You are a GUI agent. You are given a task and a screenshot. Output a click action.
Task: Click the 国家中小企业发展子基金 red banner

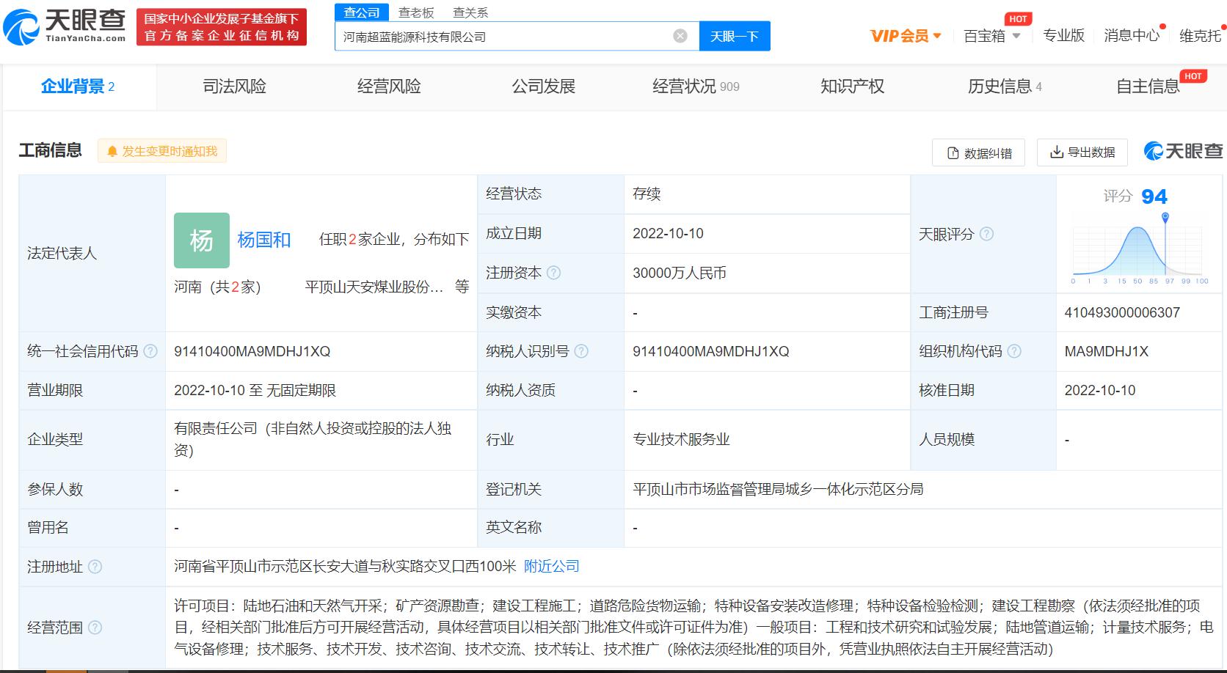222,27
